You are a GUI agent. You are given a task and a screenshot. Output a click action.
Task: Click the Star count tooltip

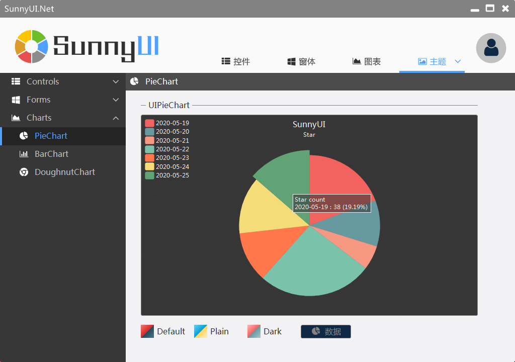tap(332, 203)
